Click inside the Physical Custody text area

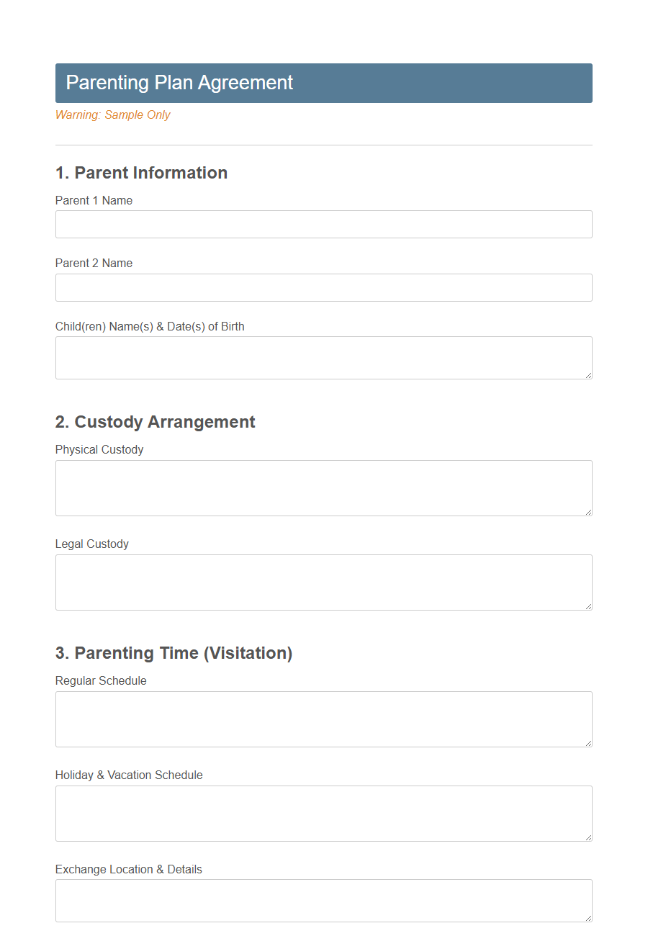tap(323, 487)
